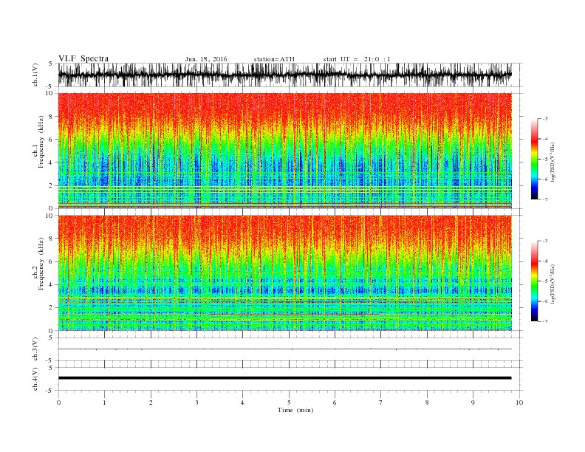Click the ch.2 PSD color scale bar
Screen dimensions: 585x452
[x=534, y=281]
